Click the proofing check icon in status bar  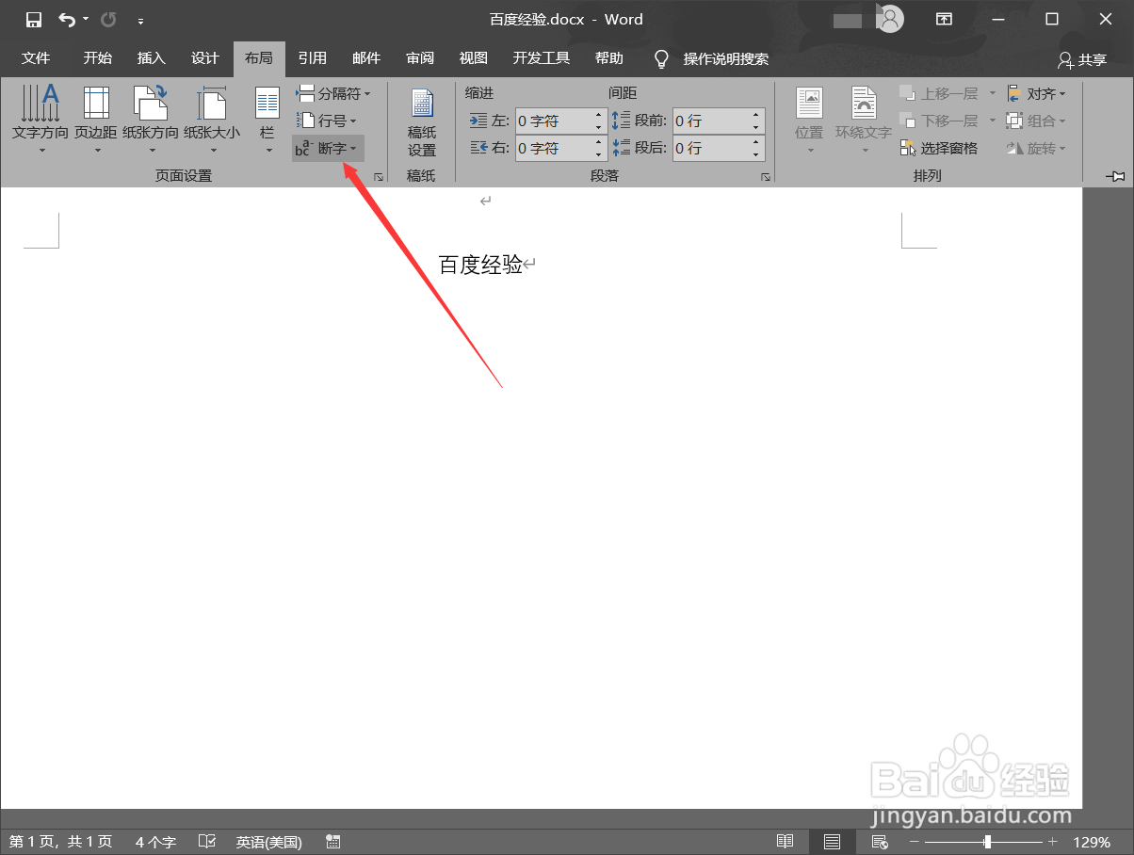coord(207,842)
